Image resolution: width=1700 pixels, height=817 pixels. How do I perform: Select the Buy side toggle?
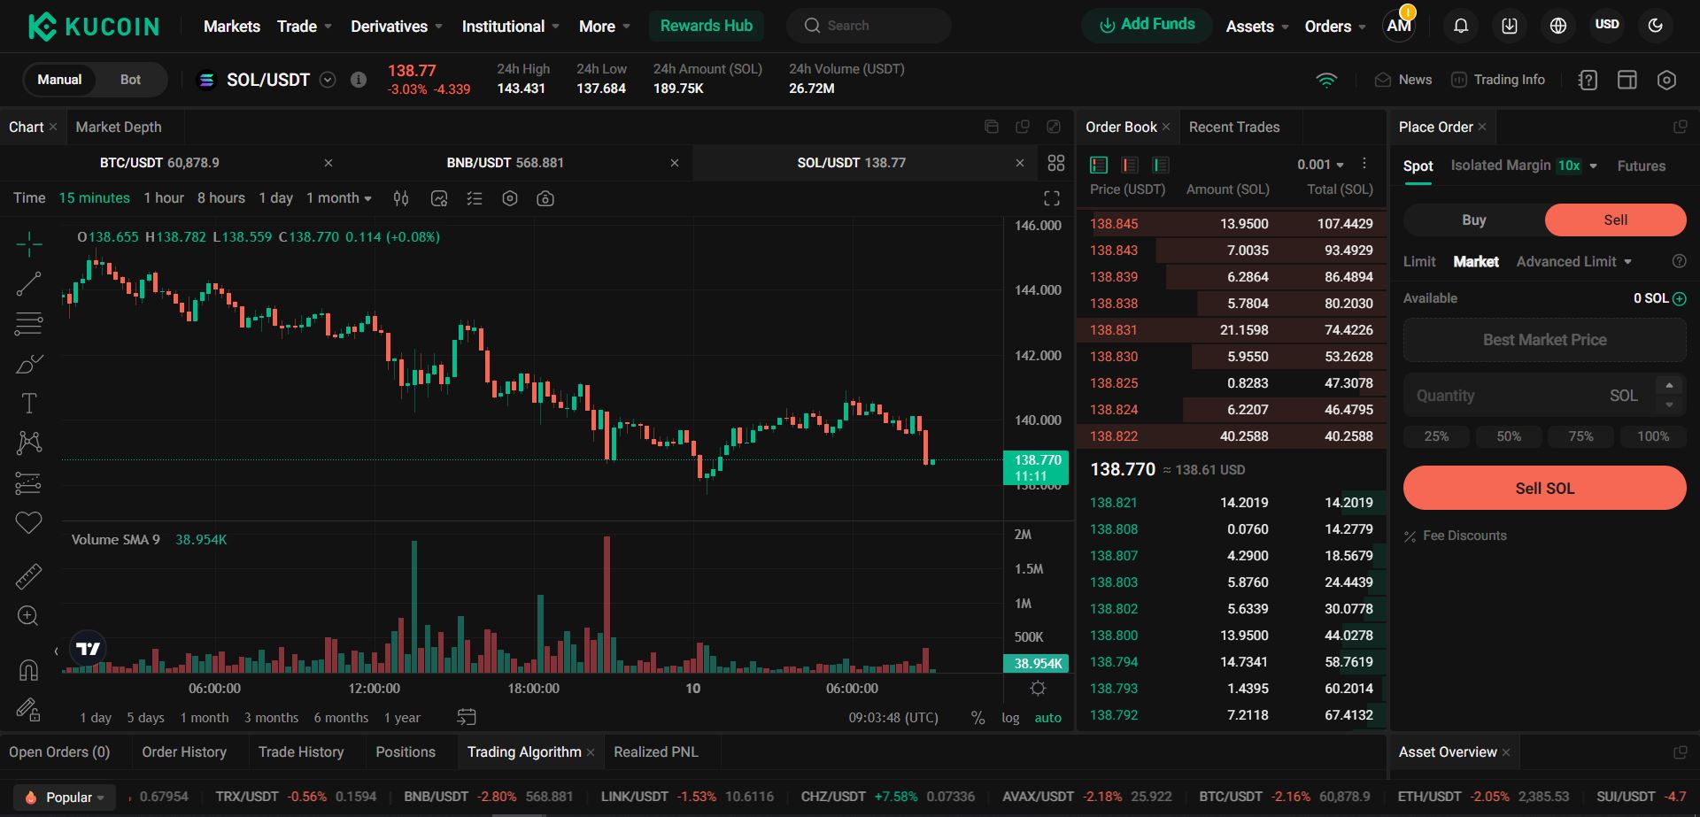tap(1474, 220)
